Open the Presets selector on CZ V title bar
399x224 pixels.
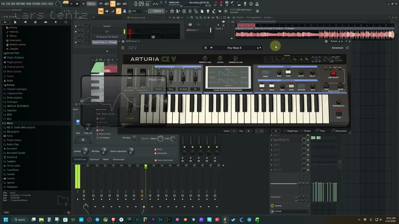tap(334, 41)
